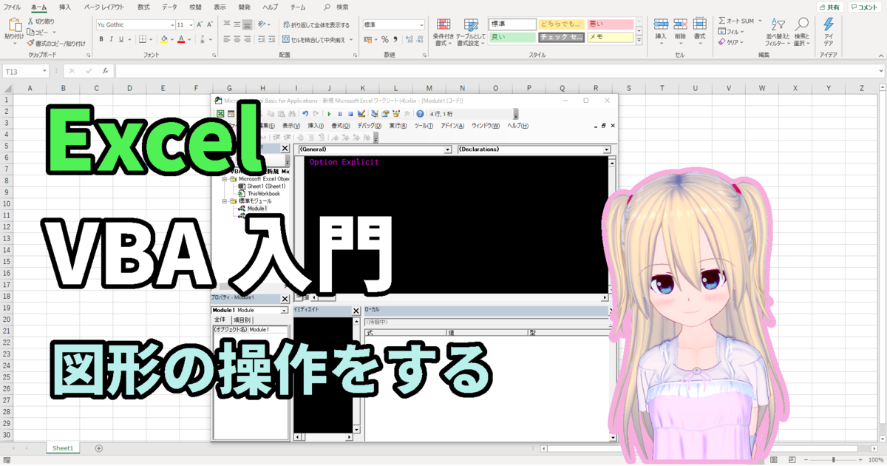Open the fill color dropdown arrow
The width and height of the screenshot is (887, 466).
pyautogui.click(x=171, y=39)
